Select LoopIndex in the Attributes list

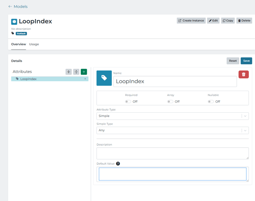(x=29, y=79)
